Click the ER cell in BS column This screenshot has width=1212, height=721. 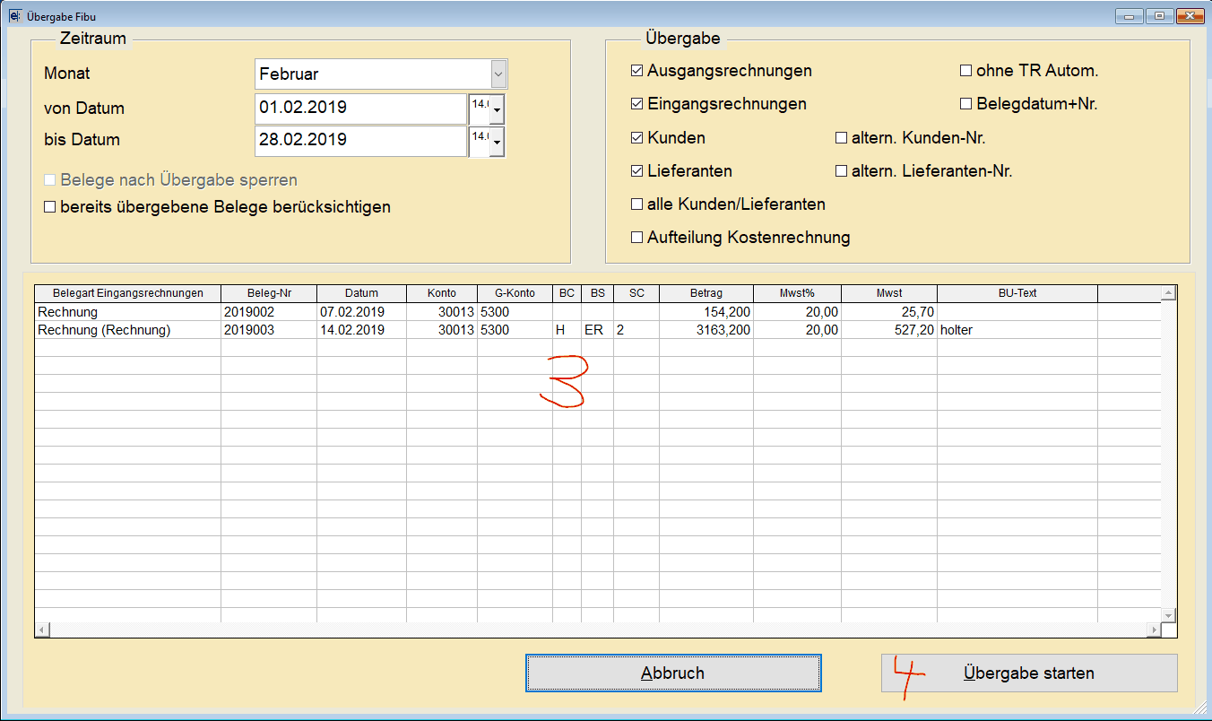(597, 330)
